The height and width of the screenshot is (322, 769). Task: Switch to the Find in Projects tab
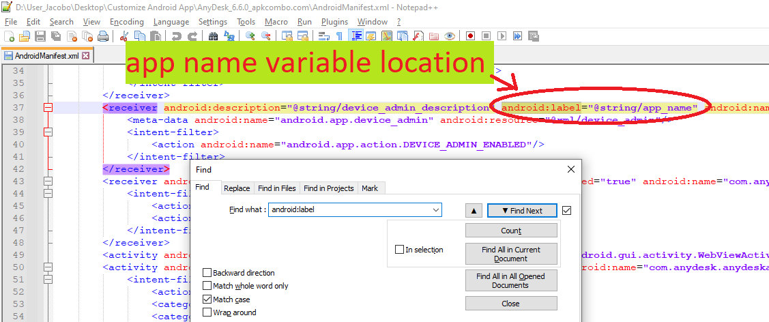pyautogui.click(x=329, y=188)
